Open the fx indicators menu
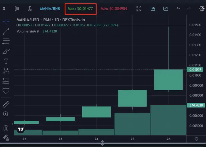The image size is (206, 147). click(x=30, y=9)
